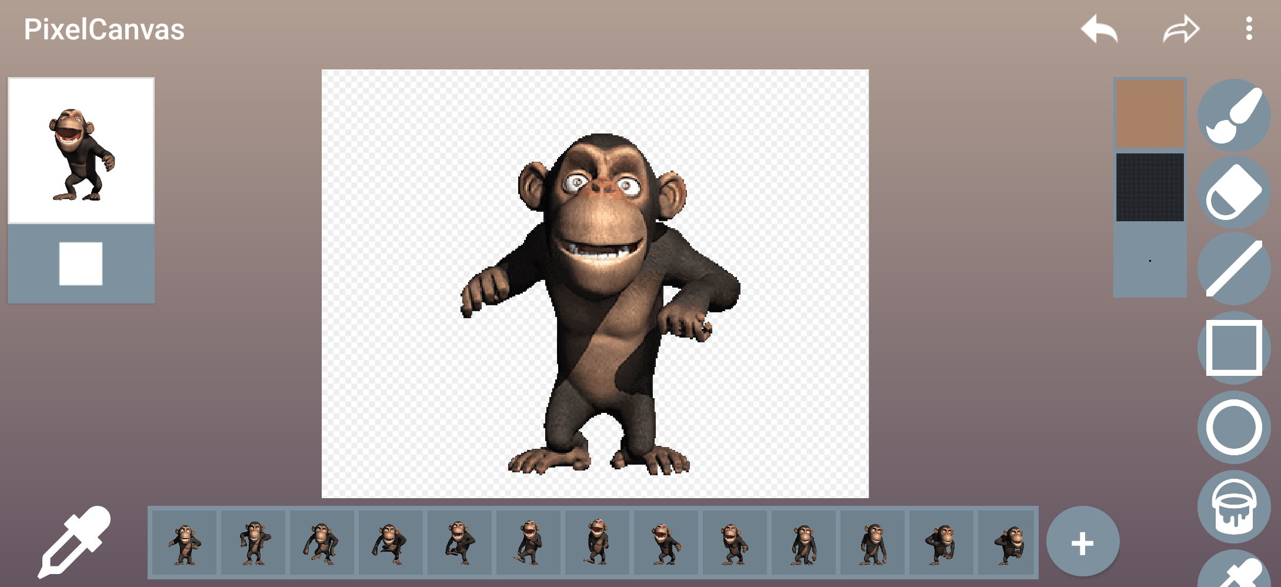Image resolution: width=1281 pixels, height=587 pixels.
Task: Select the paintbrush tool
Action: 1233,115
